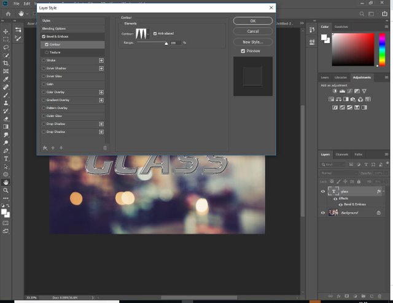Screen dimensions: 393x303
Task: Open the File menu
Action: pos(17,4)
